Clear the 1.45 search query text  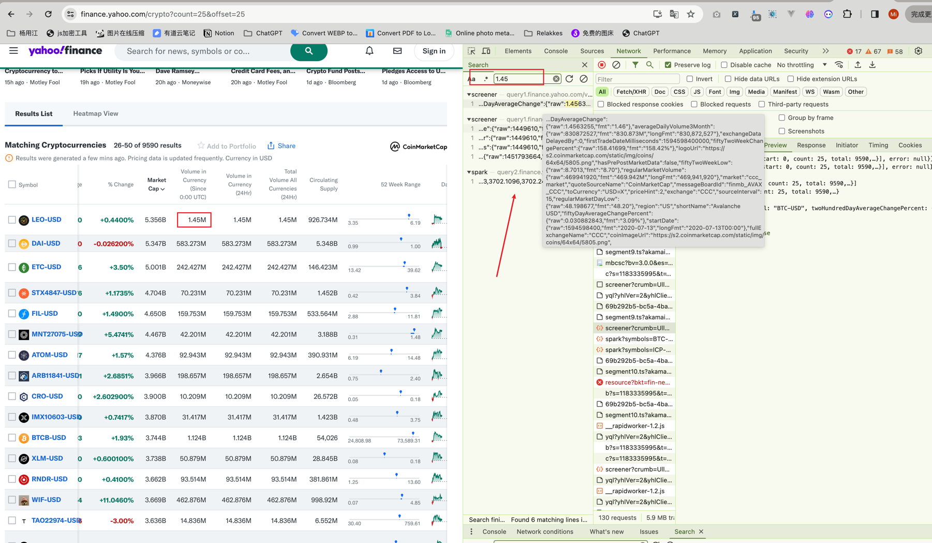pos(556,79)
